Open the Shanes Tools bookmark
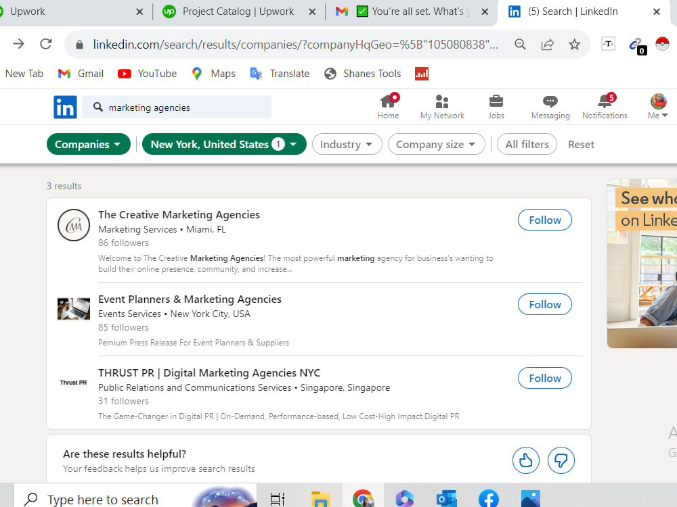677x507 pixels. (x=363, y=74)
